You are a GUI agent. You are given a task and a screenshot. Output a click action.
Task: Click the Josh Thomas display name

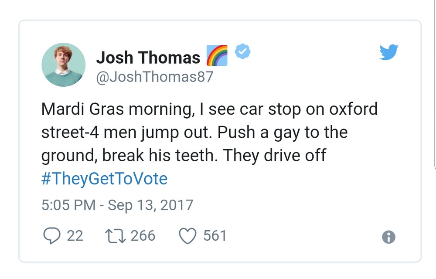point(148,57)
